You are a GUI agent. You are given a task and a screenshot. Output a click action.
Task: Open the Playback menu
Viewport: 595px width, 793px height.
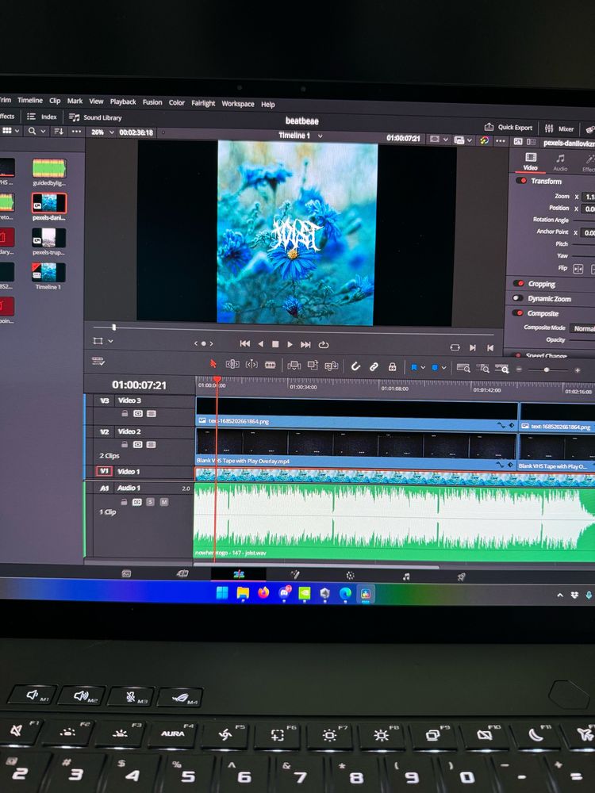pyautogui.click(x=123, y=102)
